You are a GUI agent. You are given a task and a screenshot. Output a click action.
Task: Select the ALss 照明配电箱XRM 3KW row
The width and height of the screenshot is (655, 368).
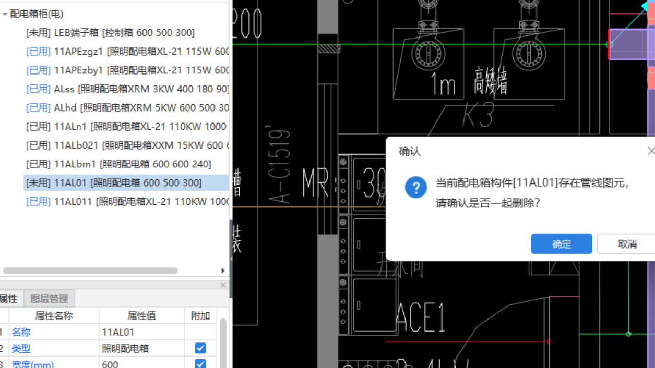(126, 89)
